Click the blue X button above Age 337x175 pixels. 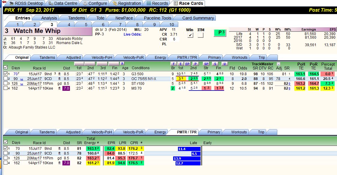(x=122, y=63)
